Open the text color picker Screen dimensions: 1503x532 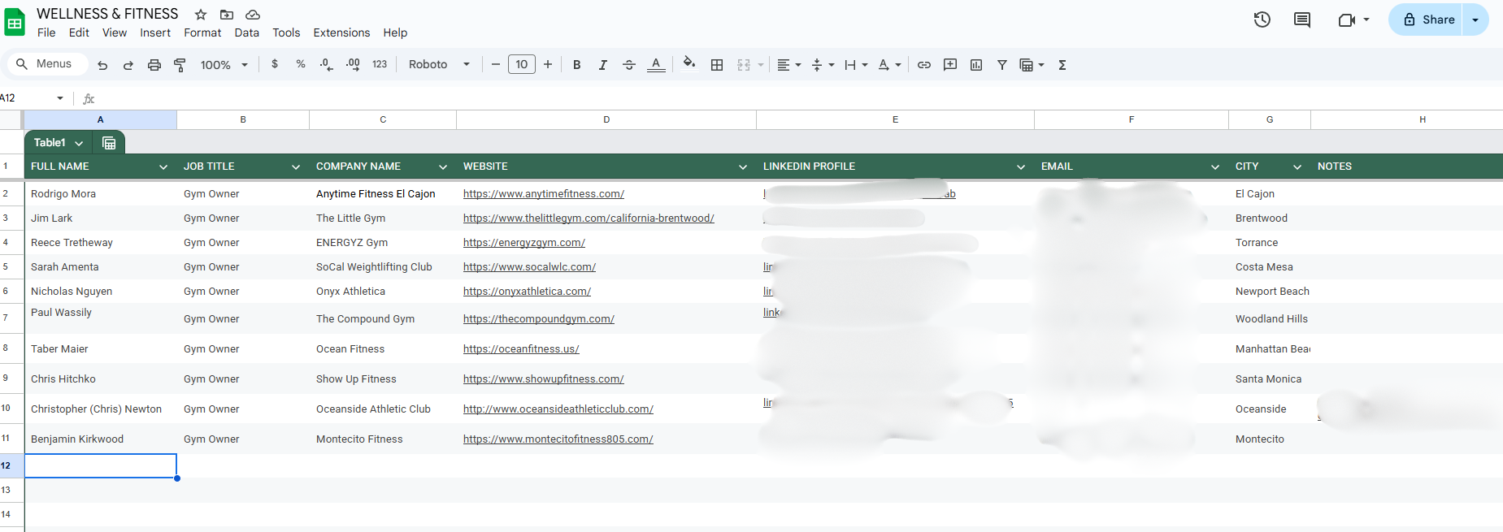tap(656, 65)
